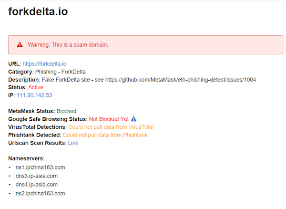The height and width of the screenshot is (209, 286).
Task: Click the Nameservers section label
Action: coord(26,158)
